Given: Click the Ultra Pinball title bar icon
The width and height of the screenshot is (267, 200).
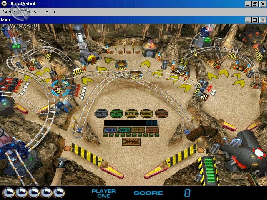Looking at the screenshot, I should 4,4.
